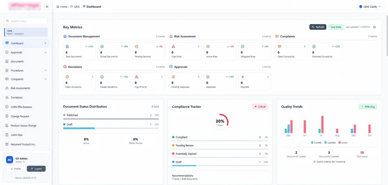The image size is (388, 185).
Task: Toggle the Created legend item
Action: point(316,143)
